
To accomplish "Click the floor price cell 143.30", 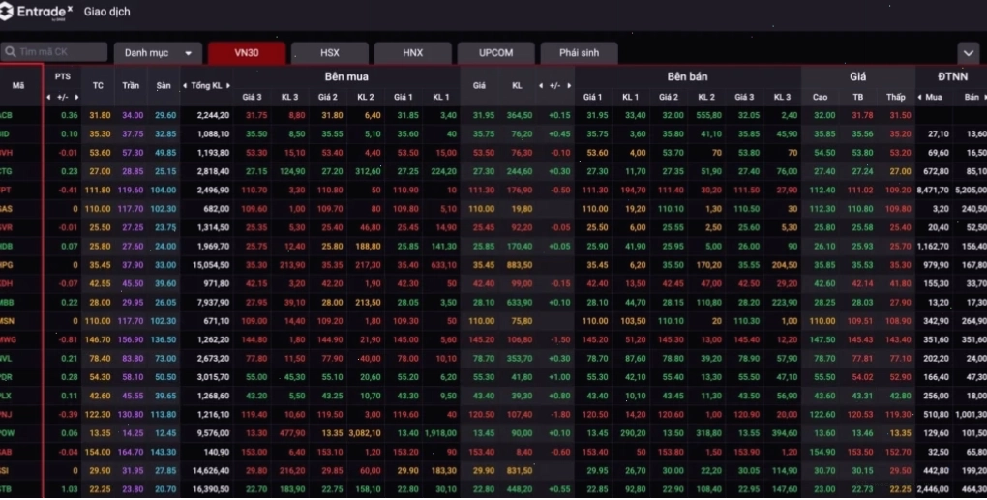I will pyautogui.click(x=164, y=453).
